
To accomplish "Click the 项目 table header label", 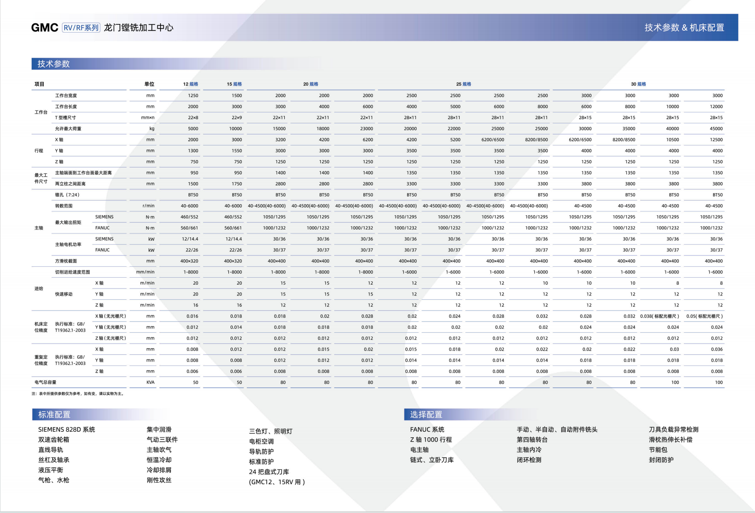I will click(x=40, y=84).
